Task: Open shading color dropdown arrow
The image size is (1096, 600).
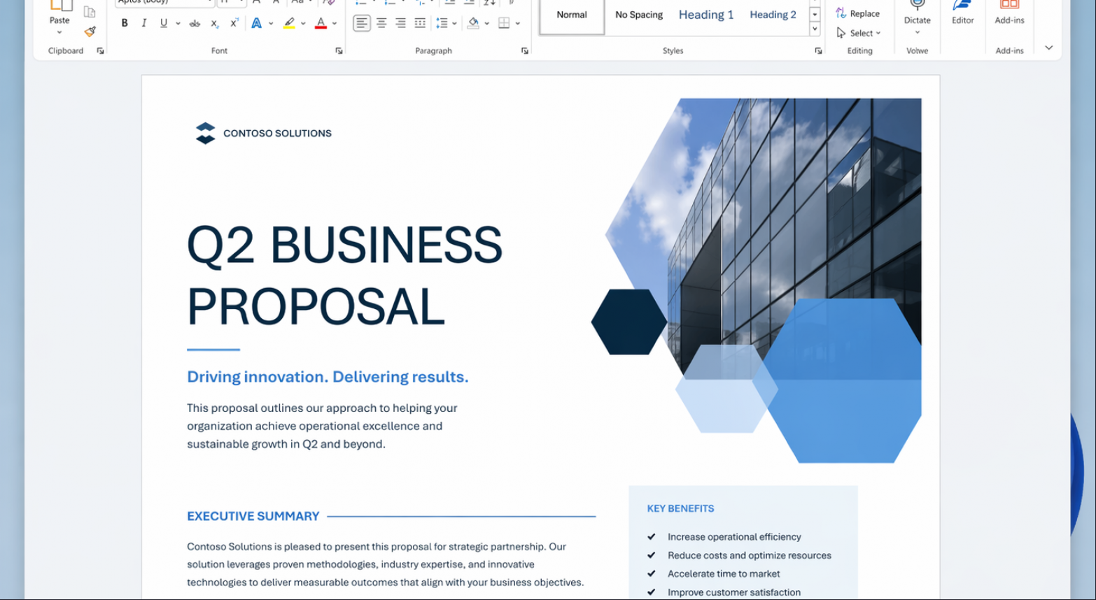Action: (486, 23)
